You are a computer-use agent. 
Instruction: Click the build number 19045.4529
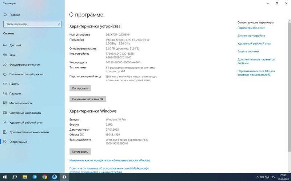[x=113, y=135]
